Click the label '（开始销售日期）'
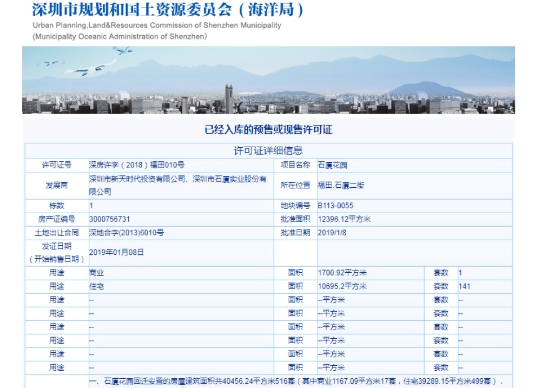The image size is (541, 388). pos(57,259)
